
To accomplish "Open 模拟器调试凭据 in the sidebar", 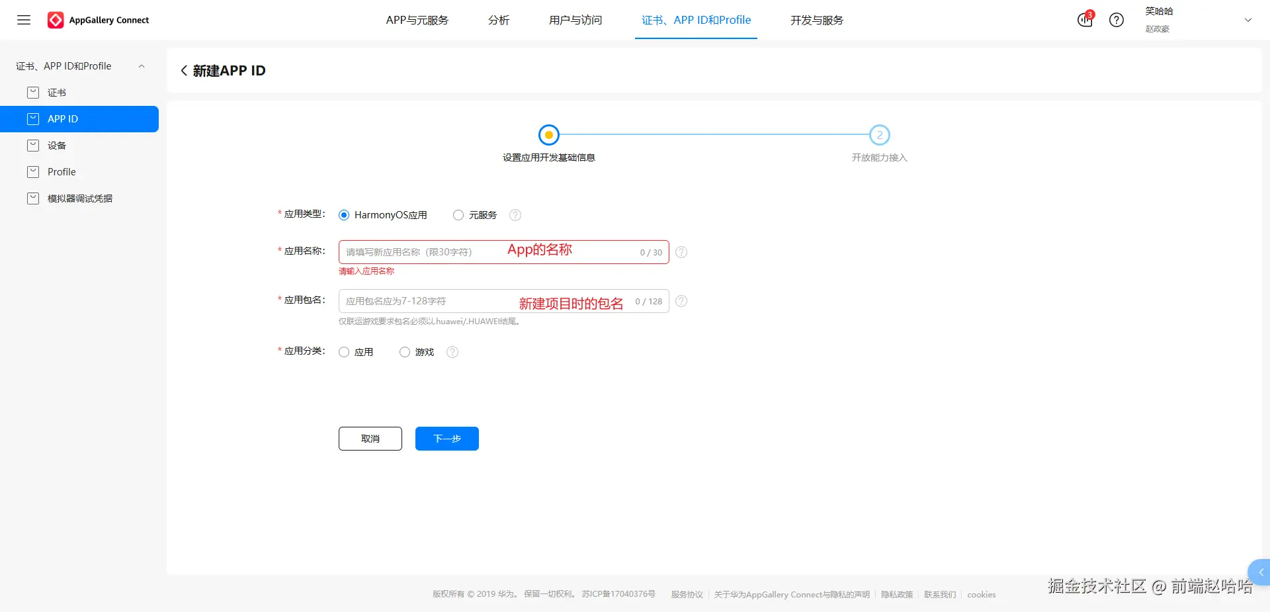I will coord(79,198).
